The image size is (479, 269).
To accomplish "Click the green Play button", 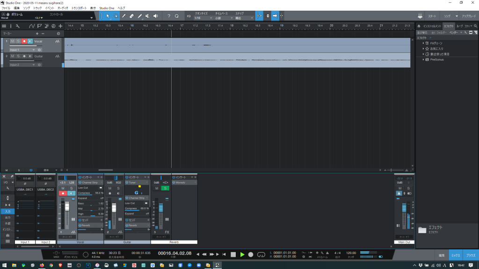I will tap(242, 255).
